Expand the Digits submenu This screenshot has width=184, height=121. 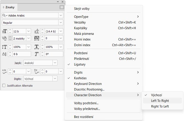[103, 72]
